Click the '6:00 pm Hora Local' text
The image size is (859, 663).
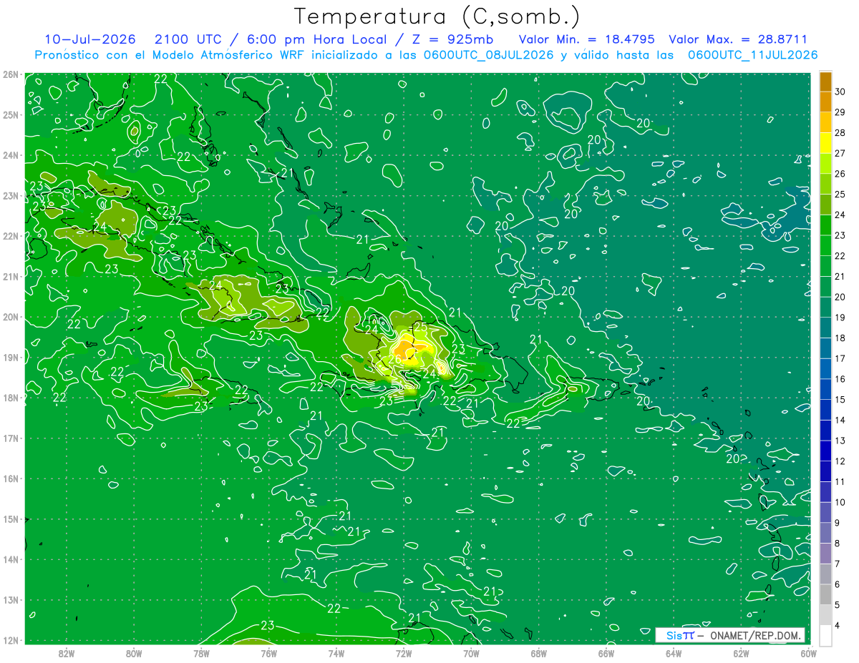(x=316, y=39)
